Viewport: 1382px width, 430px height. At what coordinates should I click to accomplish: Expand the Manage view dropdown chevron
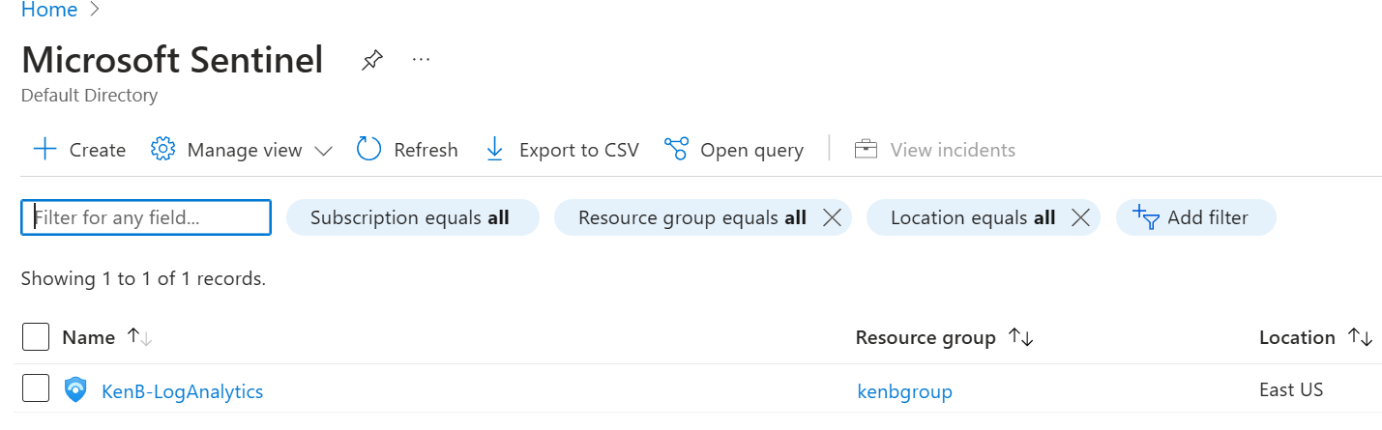pos(324,151)
